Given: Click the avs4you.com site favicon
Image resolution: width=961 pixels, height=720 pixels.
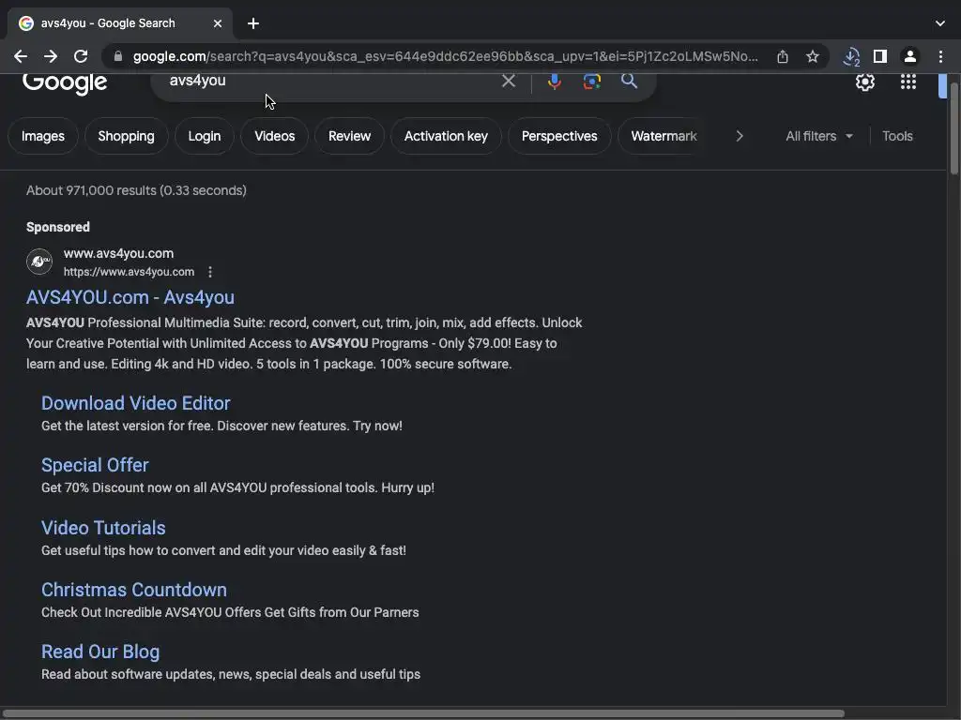Looking at the screenshot, I should [x=39, y=262].
